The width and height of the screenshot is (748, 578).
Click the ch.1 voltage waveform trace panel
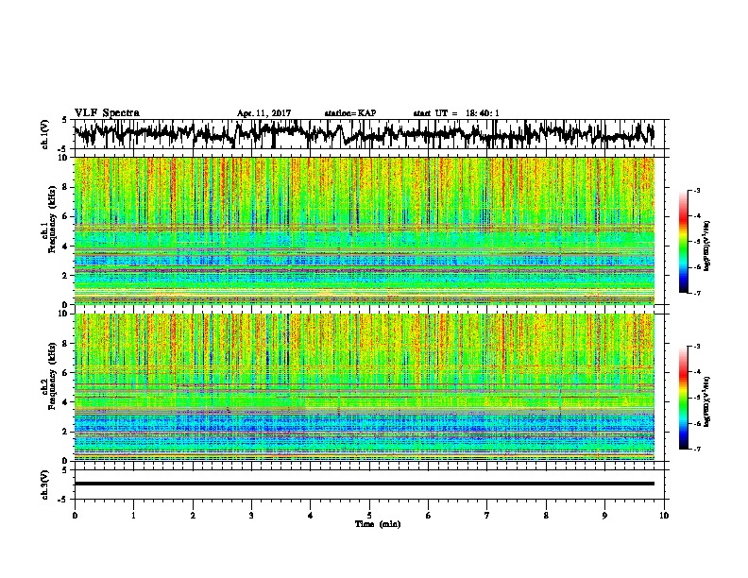click(x=368, y=134)
